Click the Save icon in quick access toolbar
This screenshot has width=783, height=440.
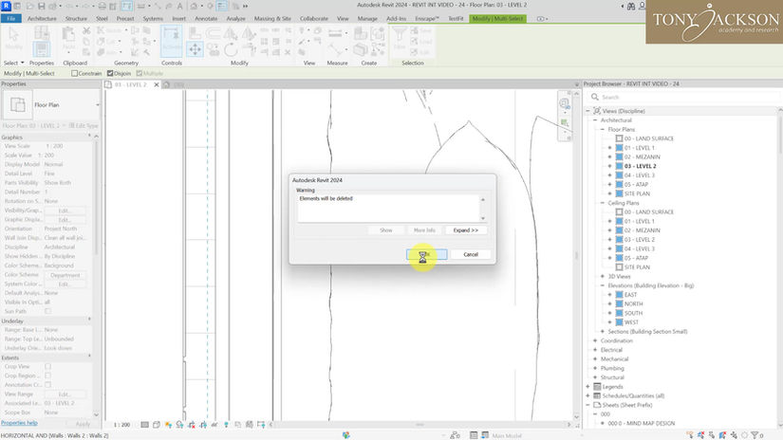coord(41,6)
